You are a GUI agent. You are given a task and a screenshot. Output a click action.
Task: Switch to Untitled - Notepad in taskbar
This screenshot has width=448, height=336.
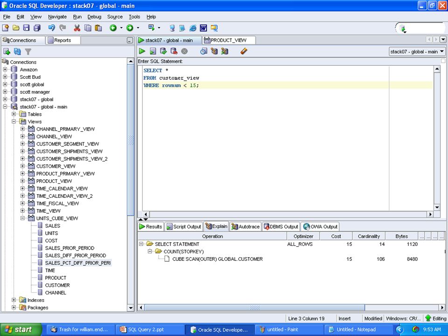point(358,329)
